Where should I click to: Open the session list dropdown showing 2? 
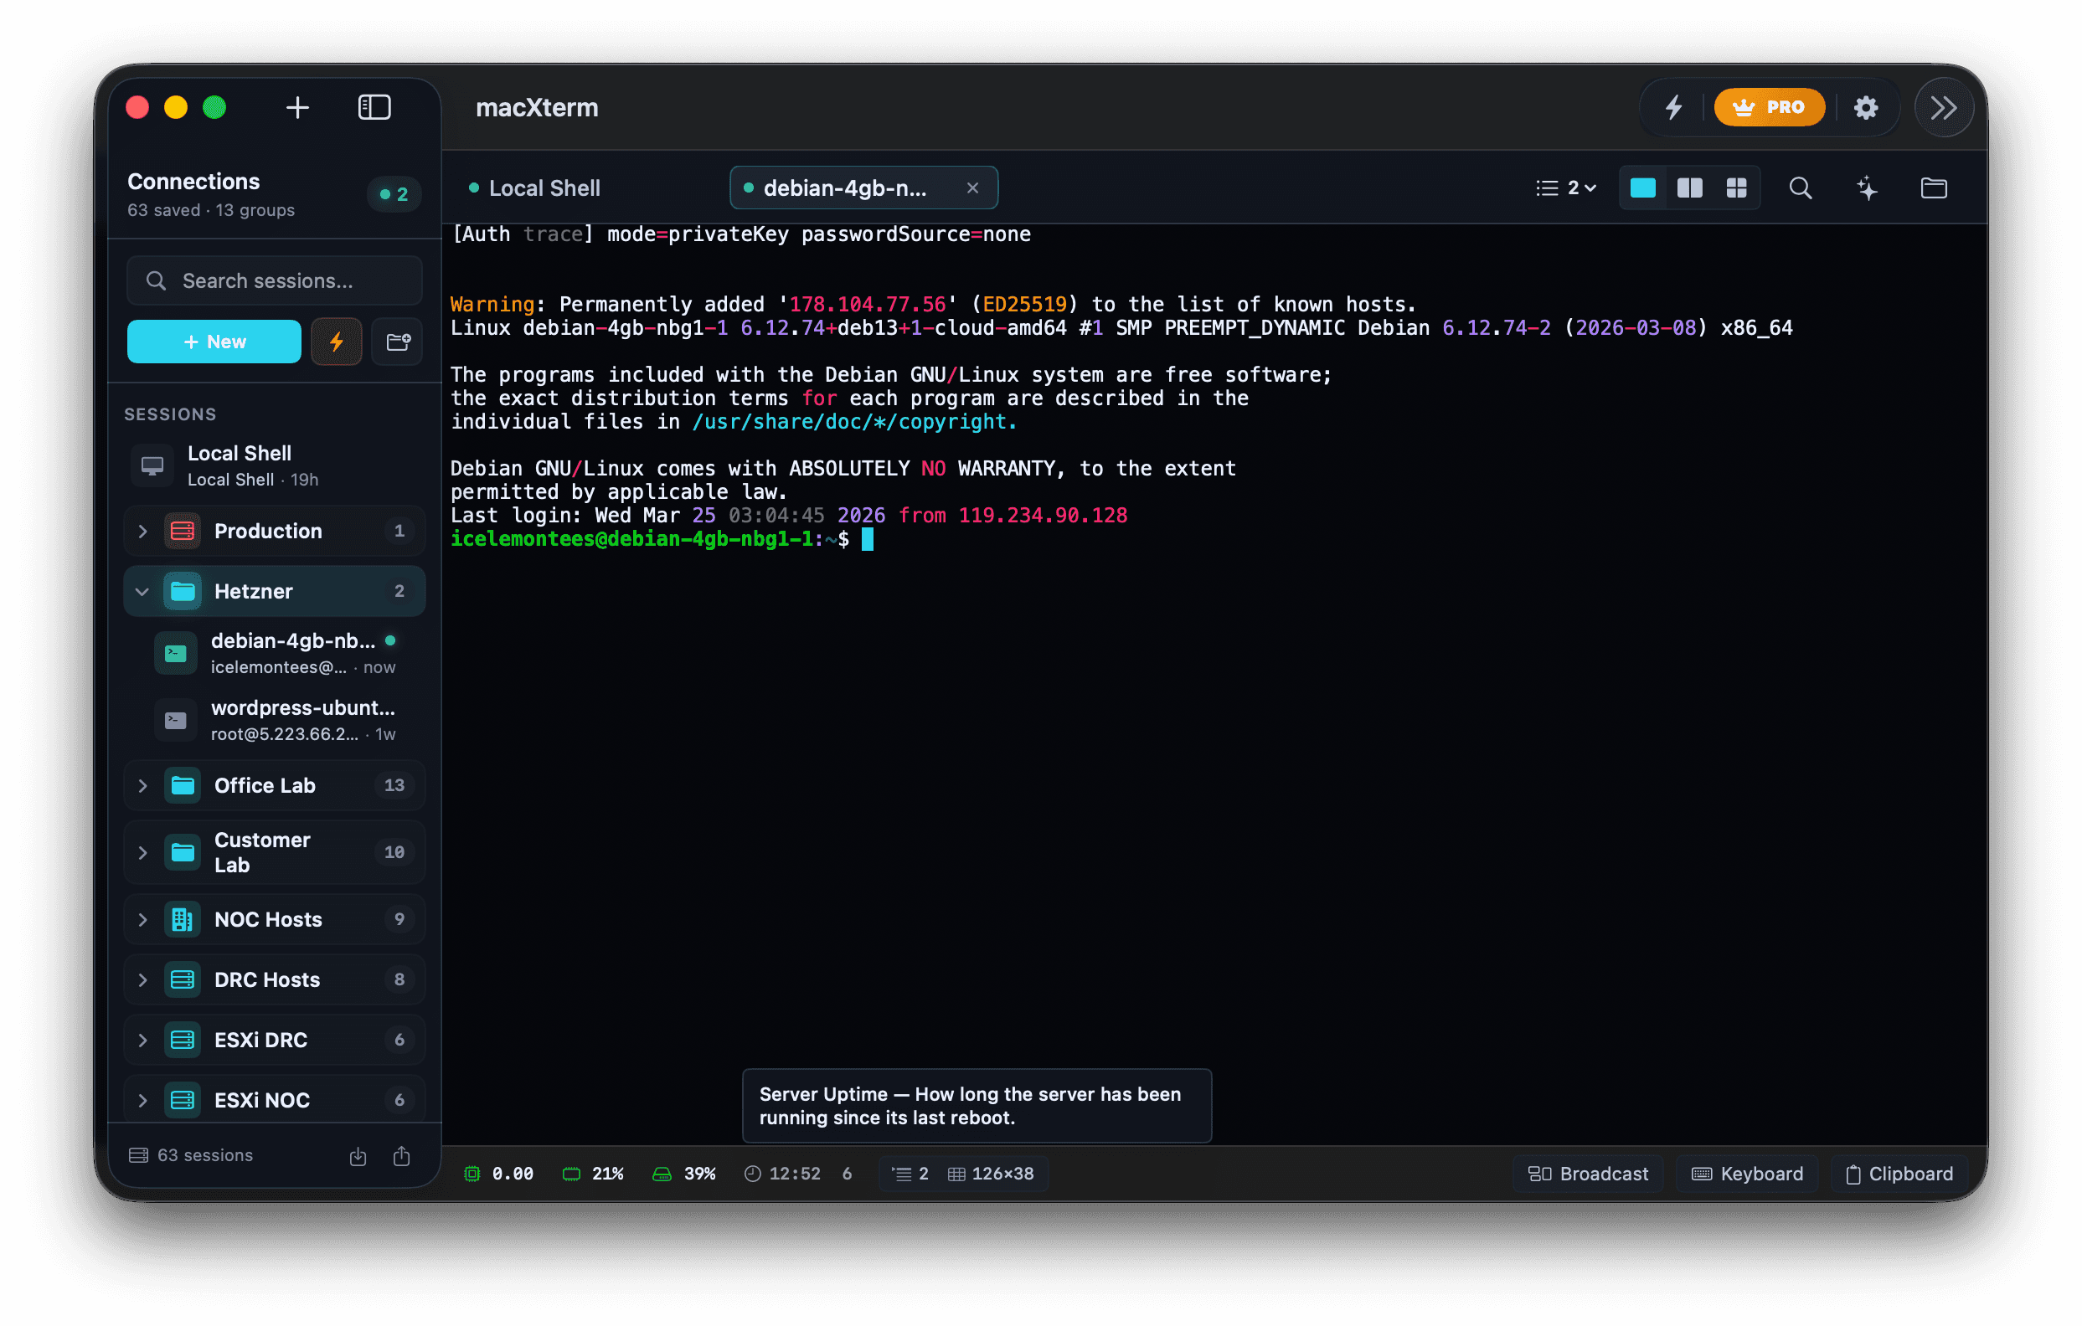(1565, 188)
